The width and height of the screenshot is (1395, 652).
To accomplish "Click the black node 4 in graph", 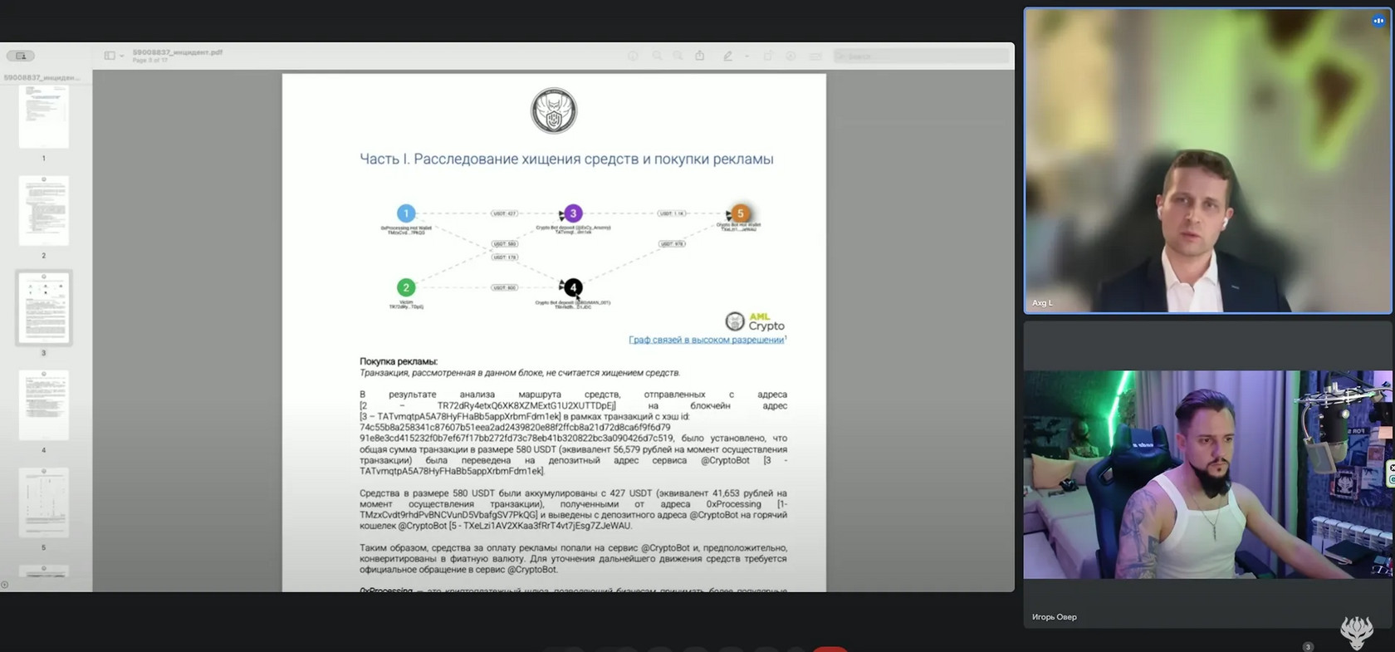I will point(573,287).
